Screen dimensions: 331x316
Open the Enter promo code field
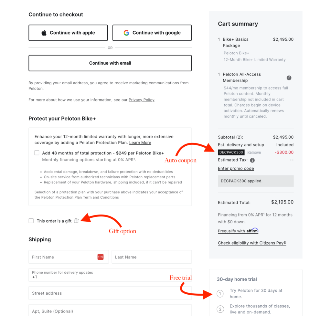236,168
